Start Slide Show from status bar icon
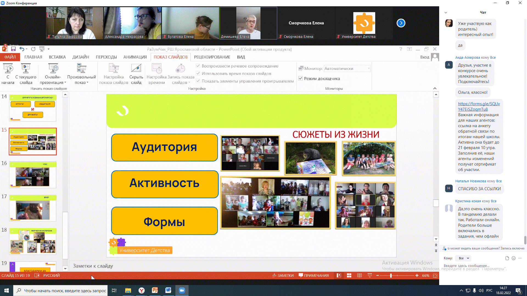The image size is (527, 296). pos(370,275)
